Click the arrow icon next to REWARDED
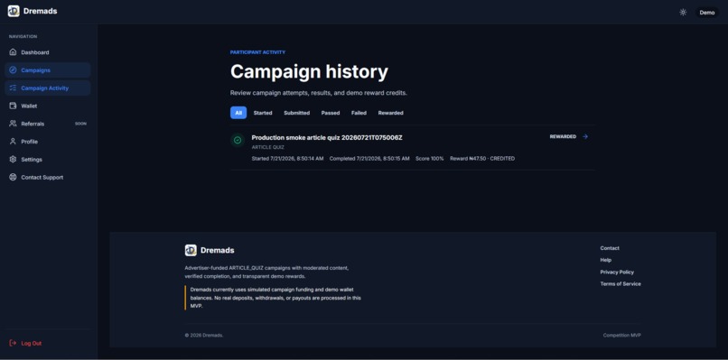Screen dimensions: 728x360 click(585, 137)
